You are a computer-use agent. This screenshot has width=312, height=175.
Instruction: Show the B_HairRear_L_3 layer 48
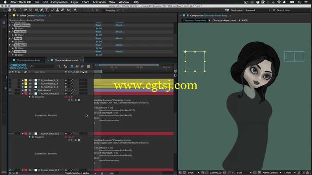(x=10, y=80)
